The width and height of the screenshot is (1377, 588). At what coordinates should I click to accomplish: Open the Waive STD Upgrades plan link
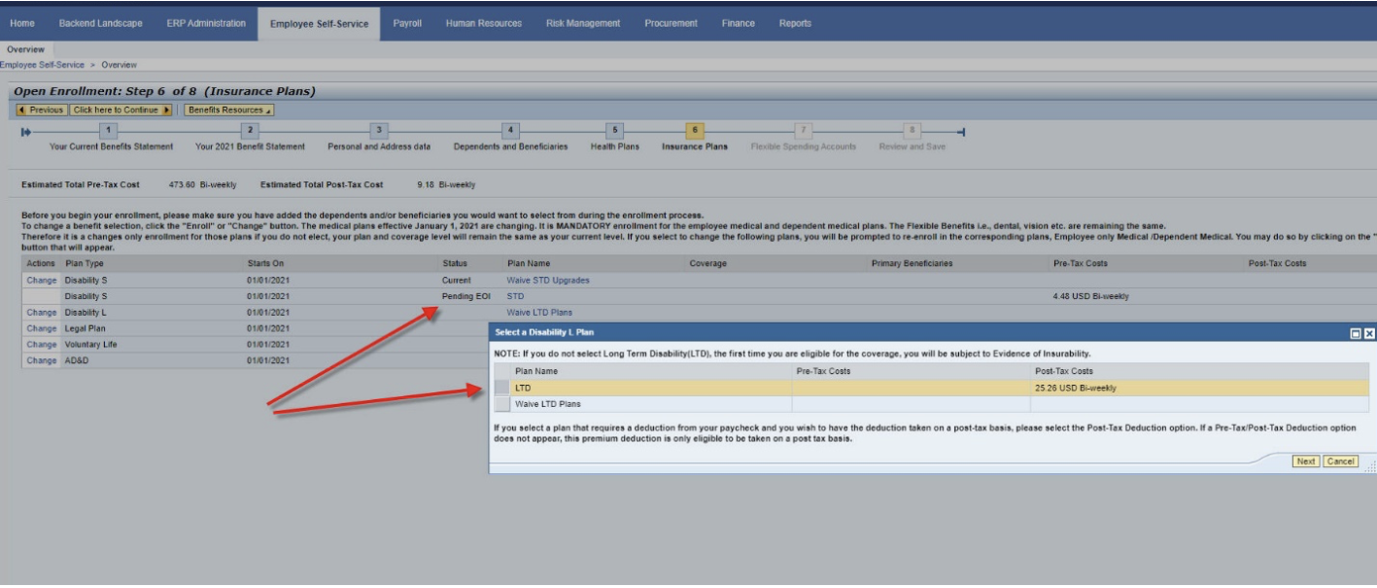pos(548,280)
